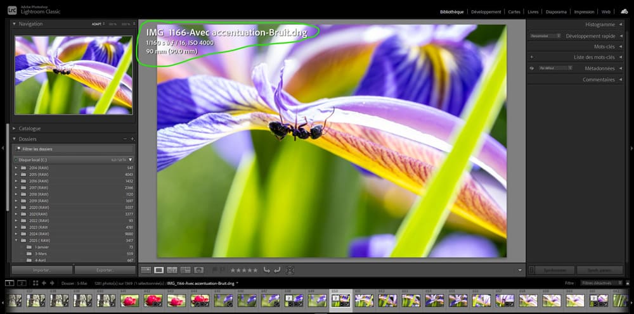
Task: Click the Exporter button
Action: 105,270
